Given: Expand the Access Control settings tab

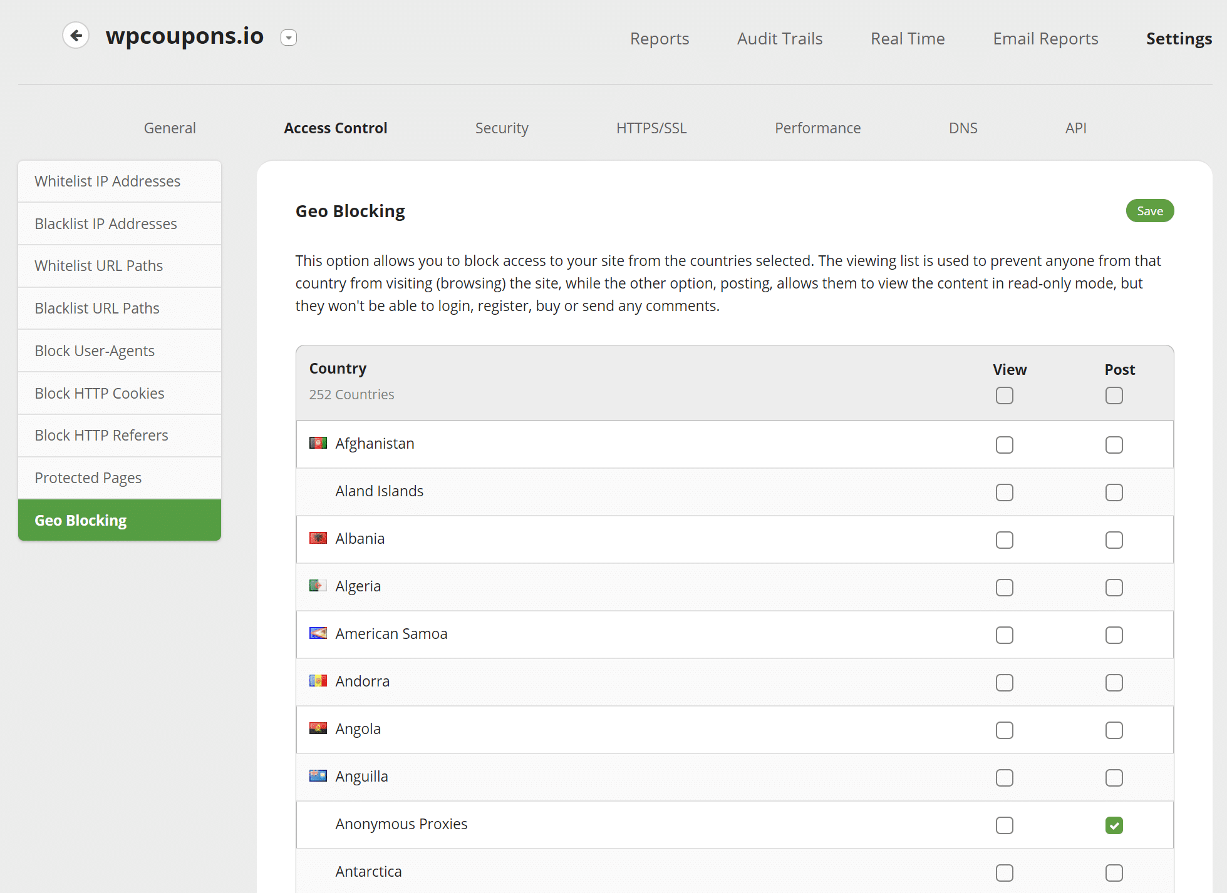Looking at the screenshot, I should [x=336, y=126].
